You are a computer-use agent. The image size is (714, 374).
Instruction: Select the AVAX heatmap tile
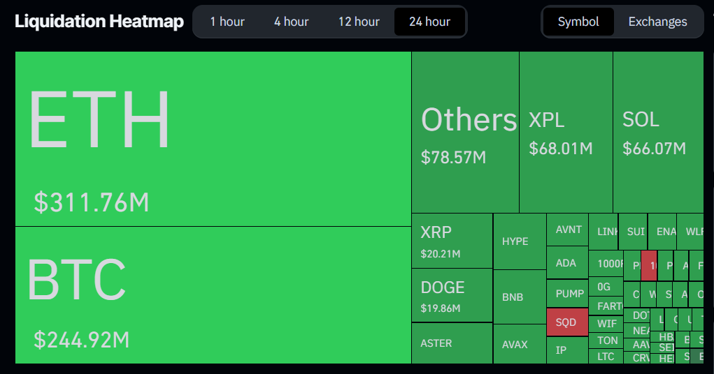tap(520, 344)
